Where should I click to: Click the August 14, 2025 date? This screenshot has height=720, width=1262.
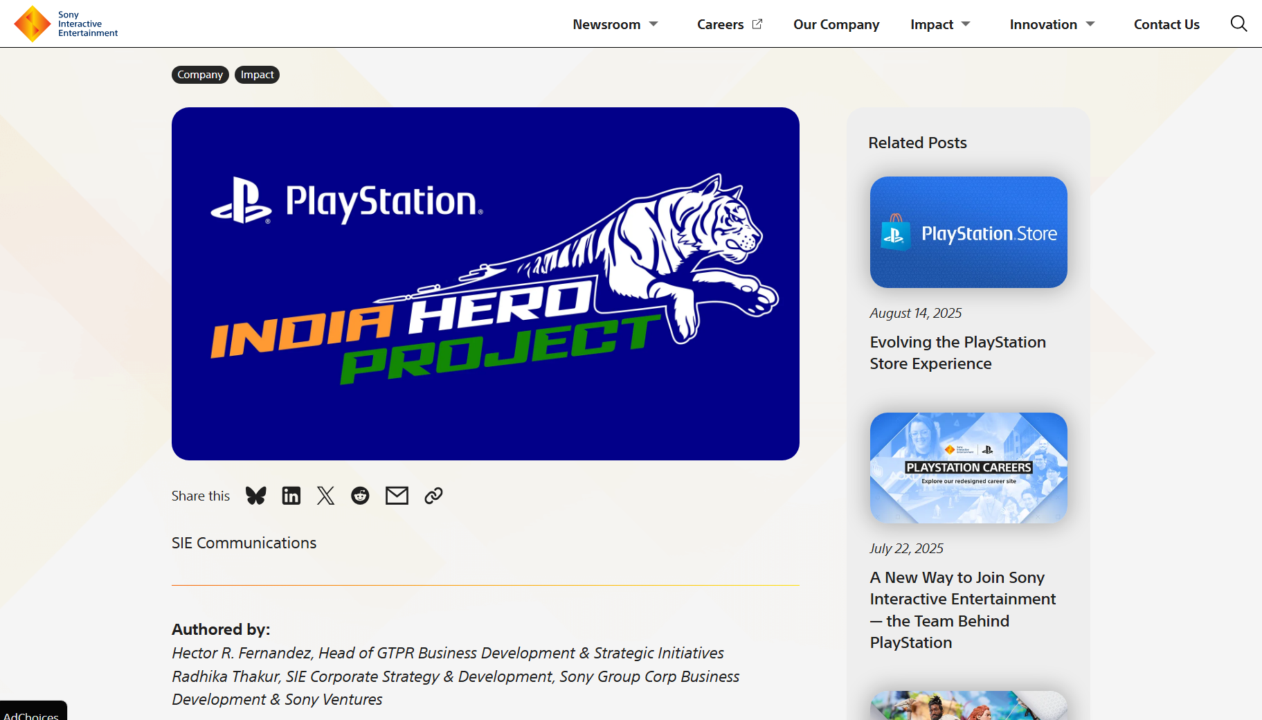tap(916, 313)
